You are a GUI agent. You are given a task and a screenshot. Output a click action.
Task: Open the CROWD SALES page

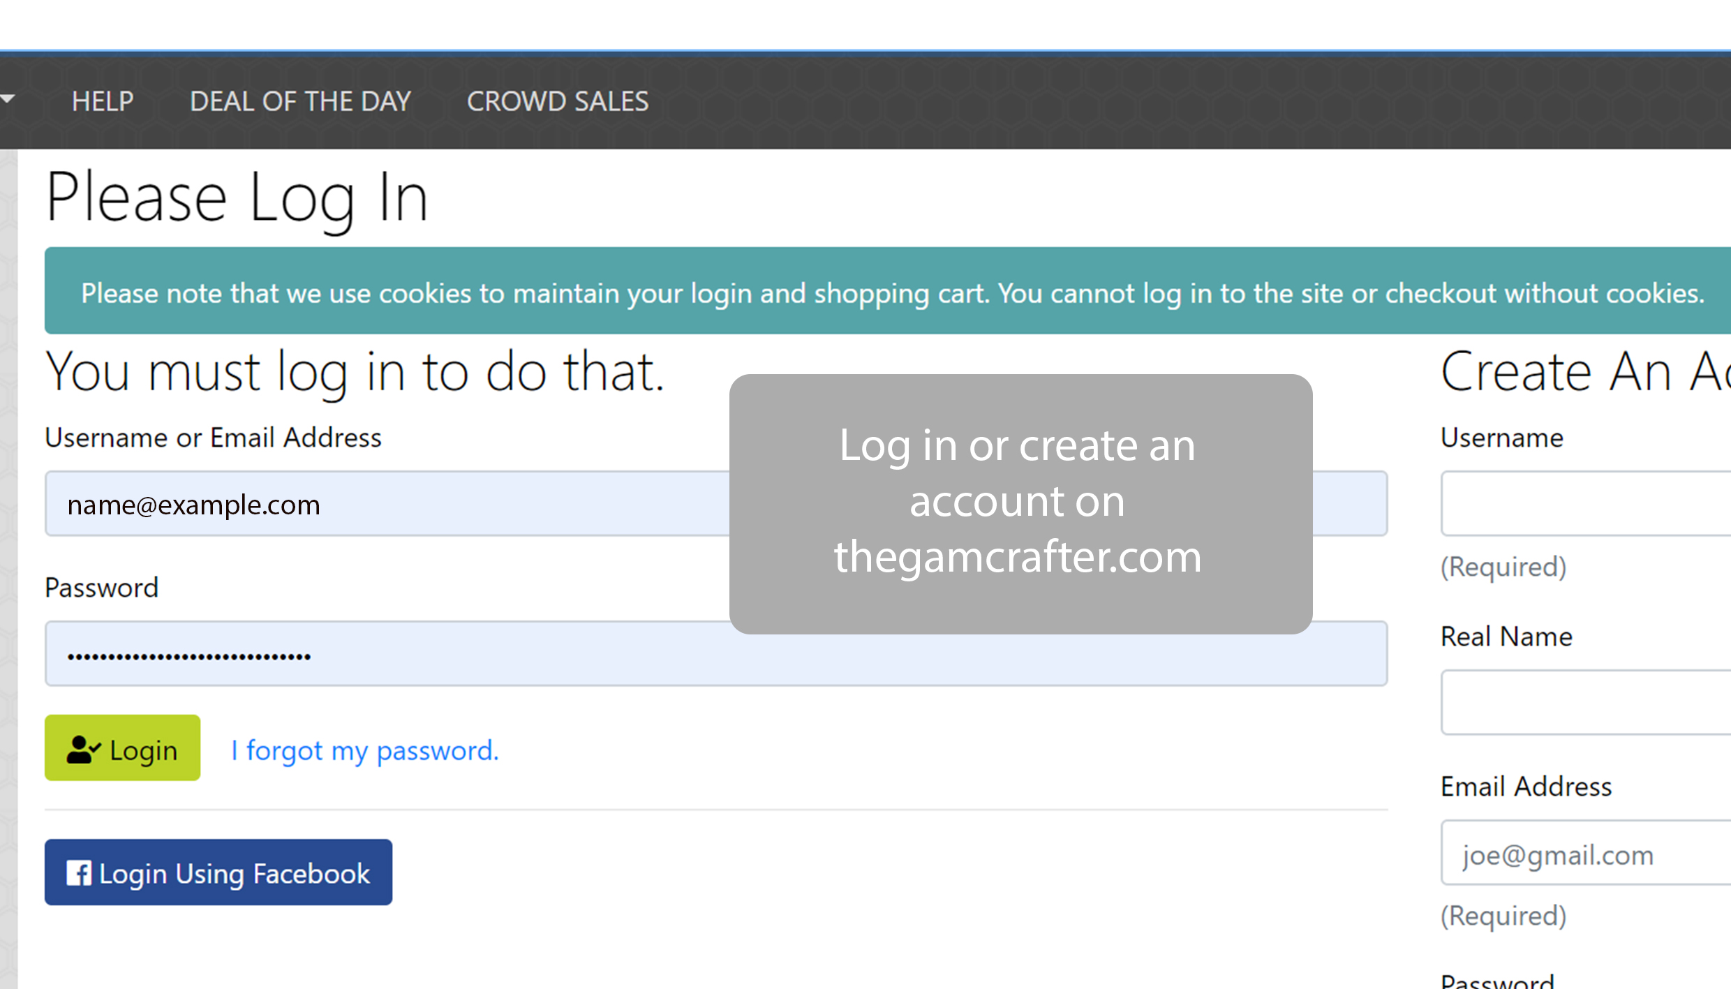point(558,102)
